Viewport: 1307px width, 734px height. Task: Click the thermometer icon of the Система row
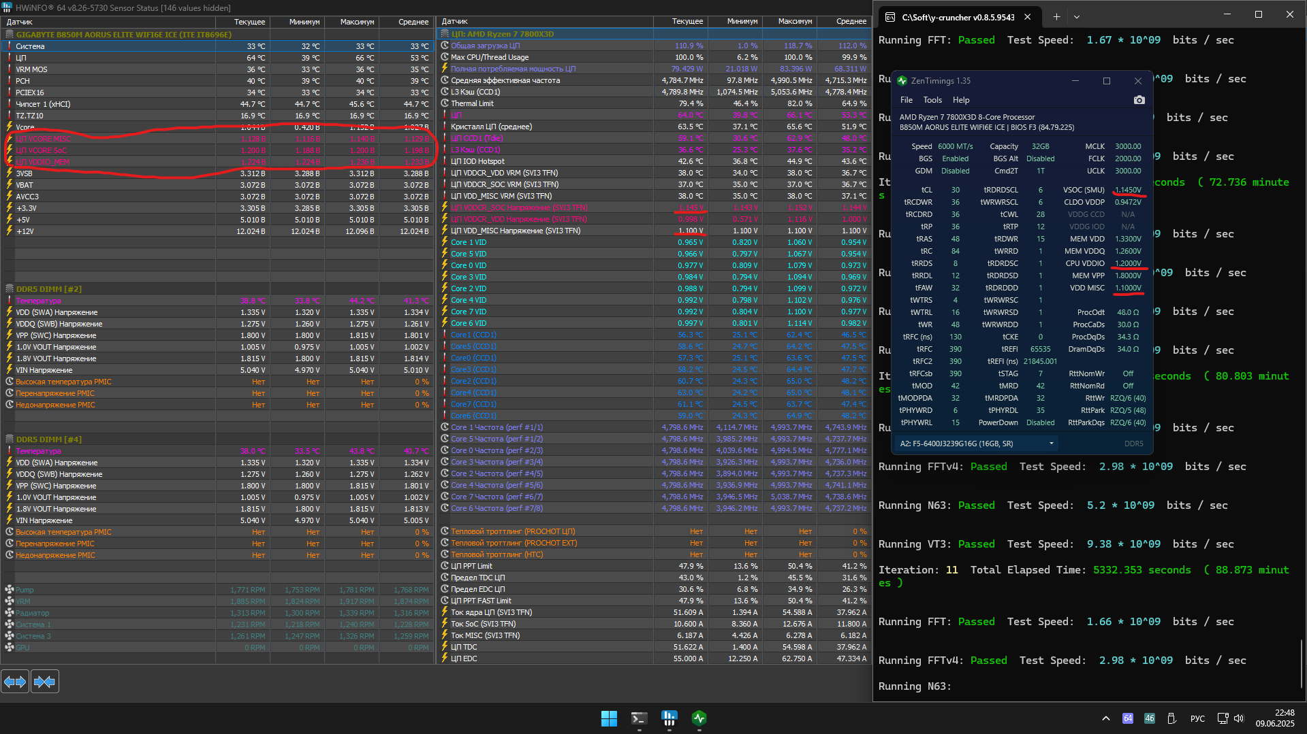[x=10, y=46]
